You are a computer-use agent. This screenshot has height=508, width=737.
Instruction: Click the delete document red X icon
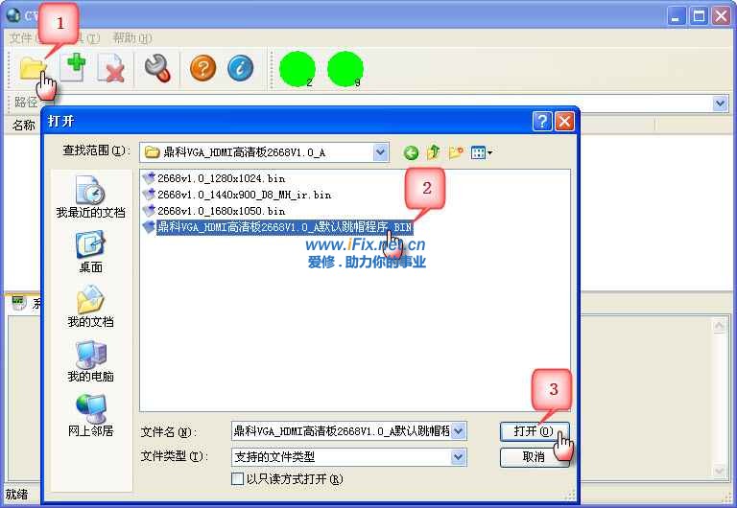pos(112,69)
